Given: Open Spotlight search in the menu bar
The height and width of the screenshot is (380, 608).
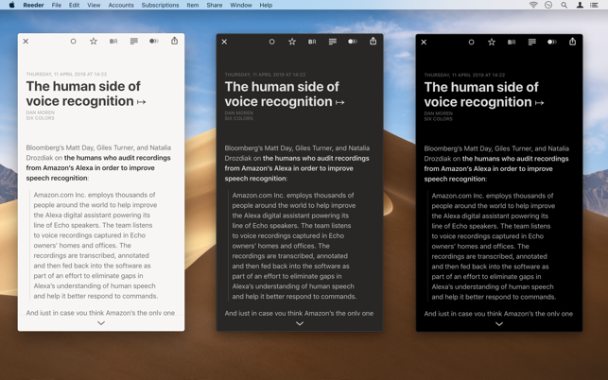Looking at the screenshot, I should (565, 5).
